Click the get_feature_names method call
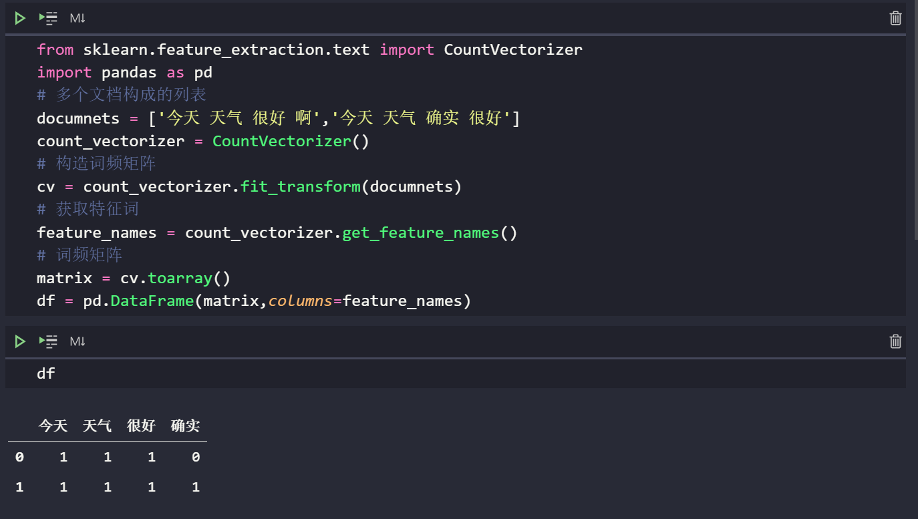The height and width of the screenshot is (519, 918). (x=420, y=232)
